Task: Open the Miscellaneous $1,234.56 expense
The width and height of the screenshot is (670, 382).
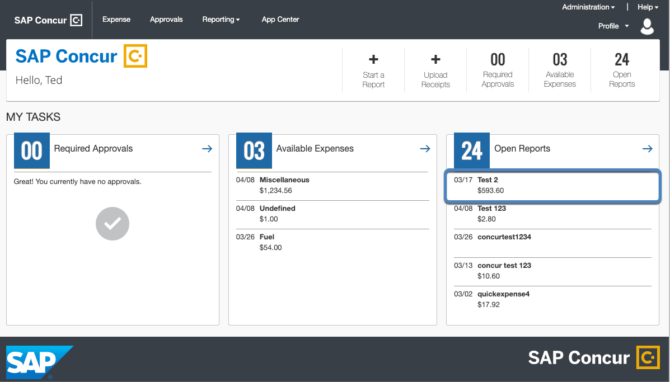Action: click(332, 185)
